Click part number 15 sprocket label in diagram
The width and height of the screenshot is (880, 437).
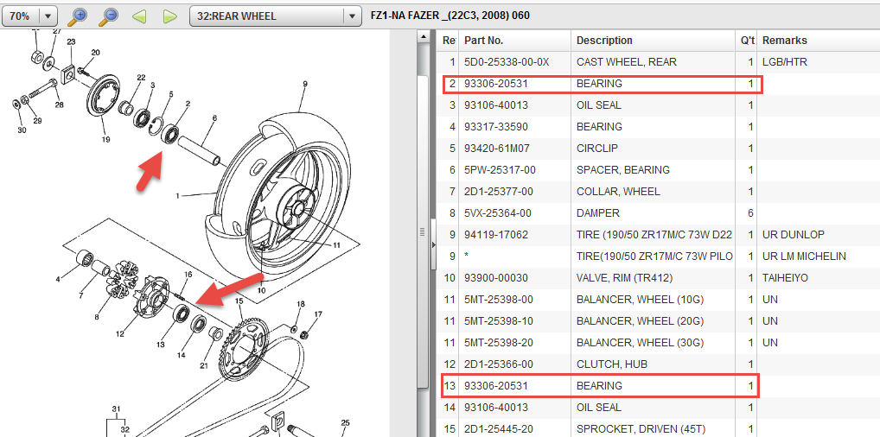[239, 302]
